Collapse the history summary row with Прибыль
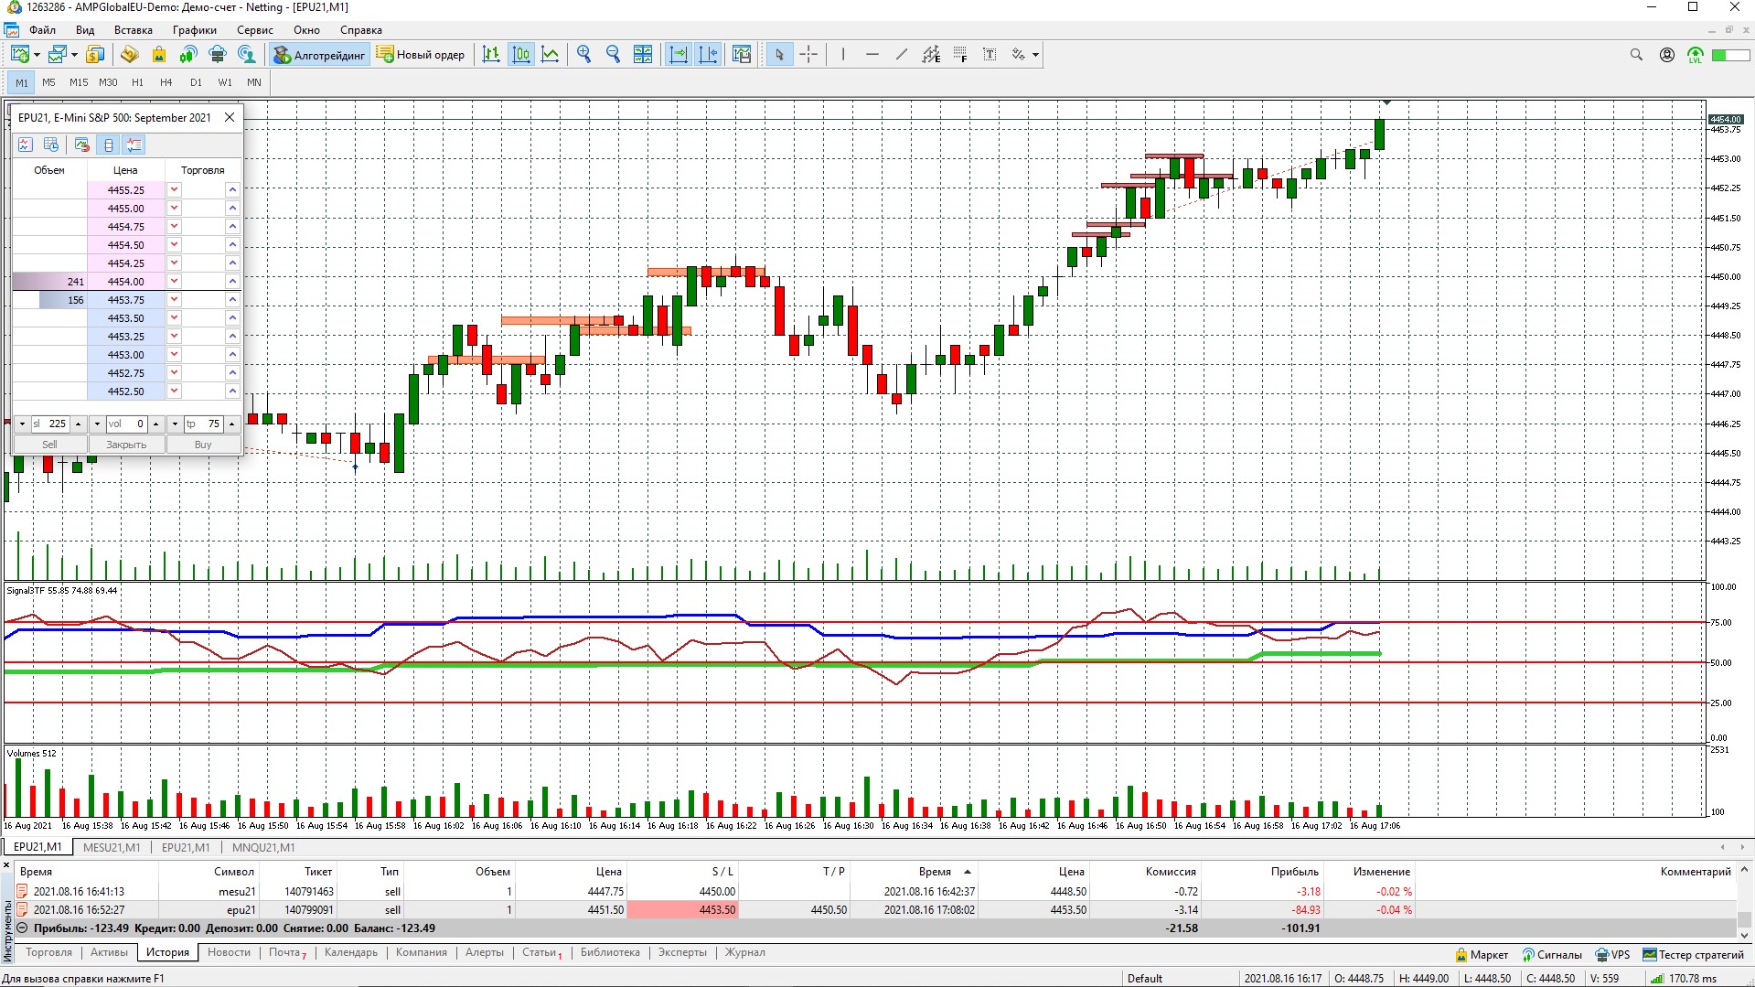 (x=22, y=928)
